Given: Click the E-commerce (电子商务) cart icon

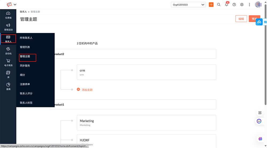Looking at the screenshot, I should 8,63.
